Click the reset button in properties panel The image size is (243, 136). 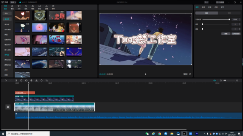tap(226, 34)
